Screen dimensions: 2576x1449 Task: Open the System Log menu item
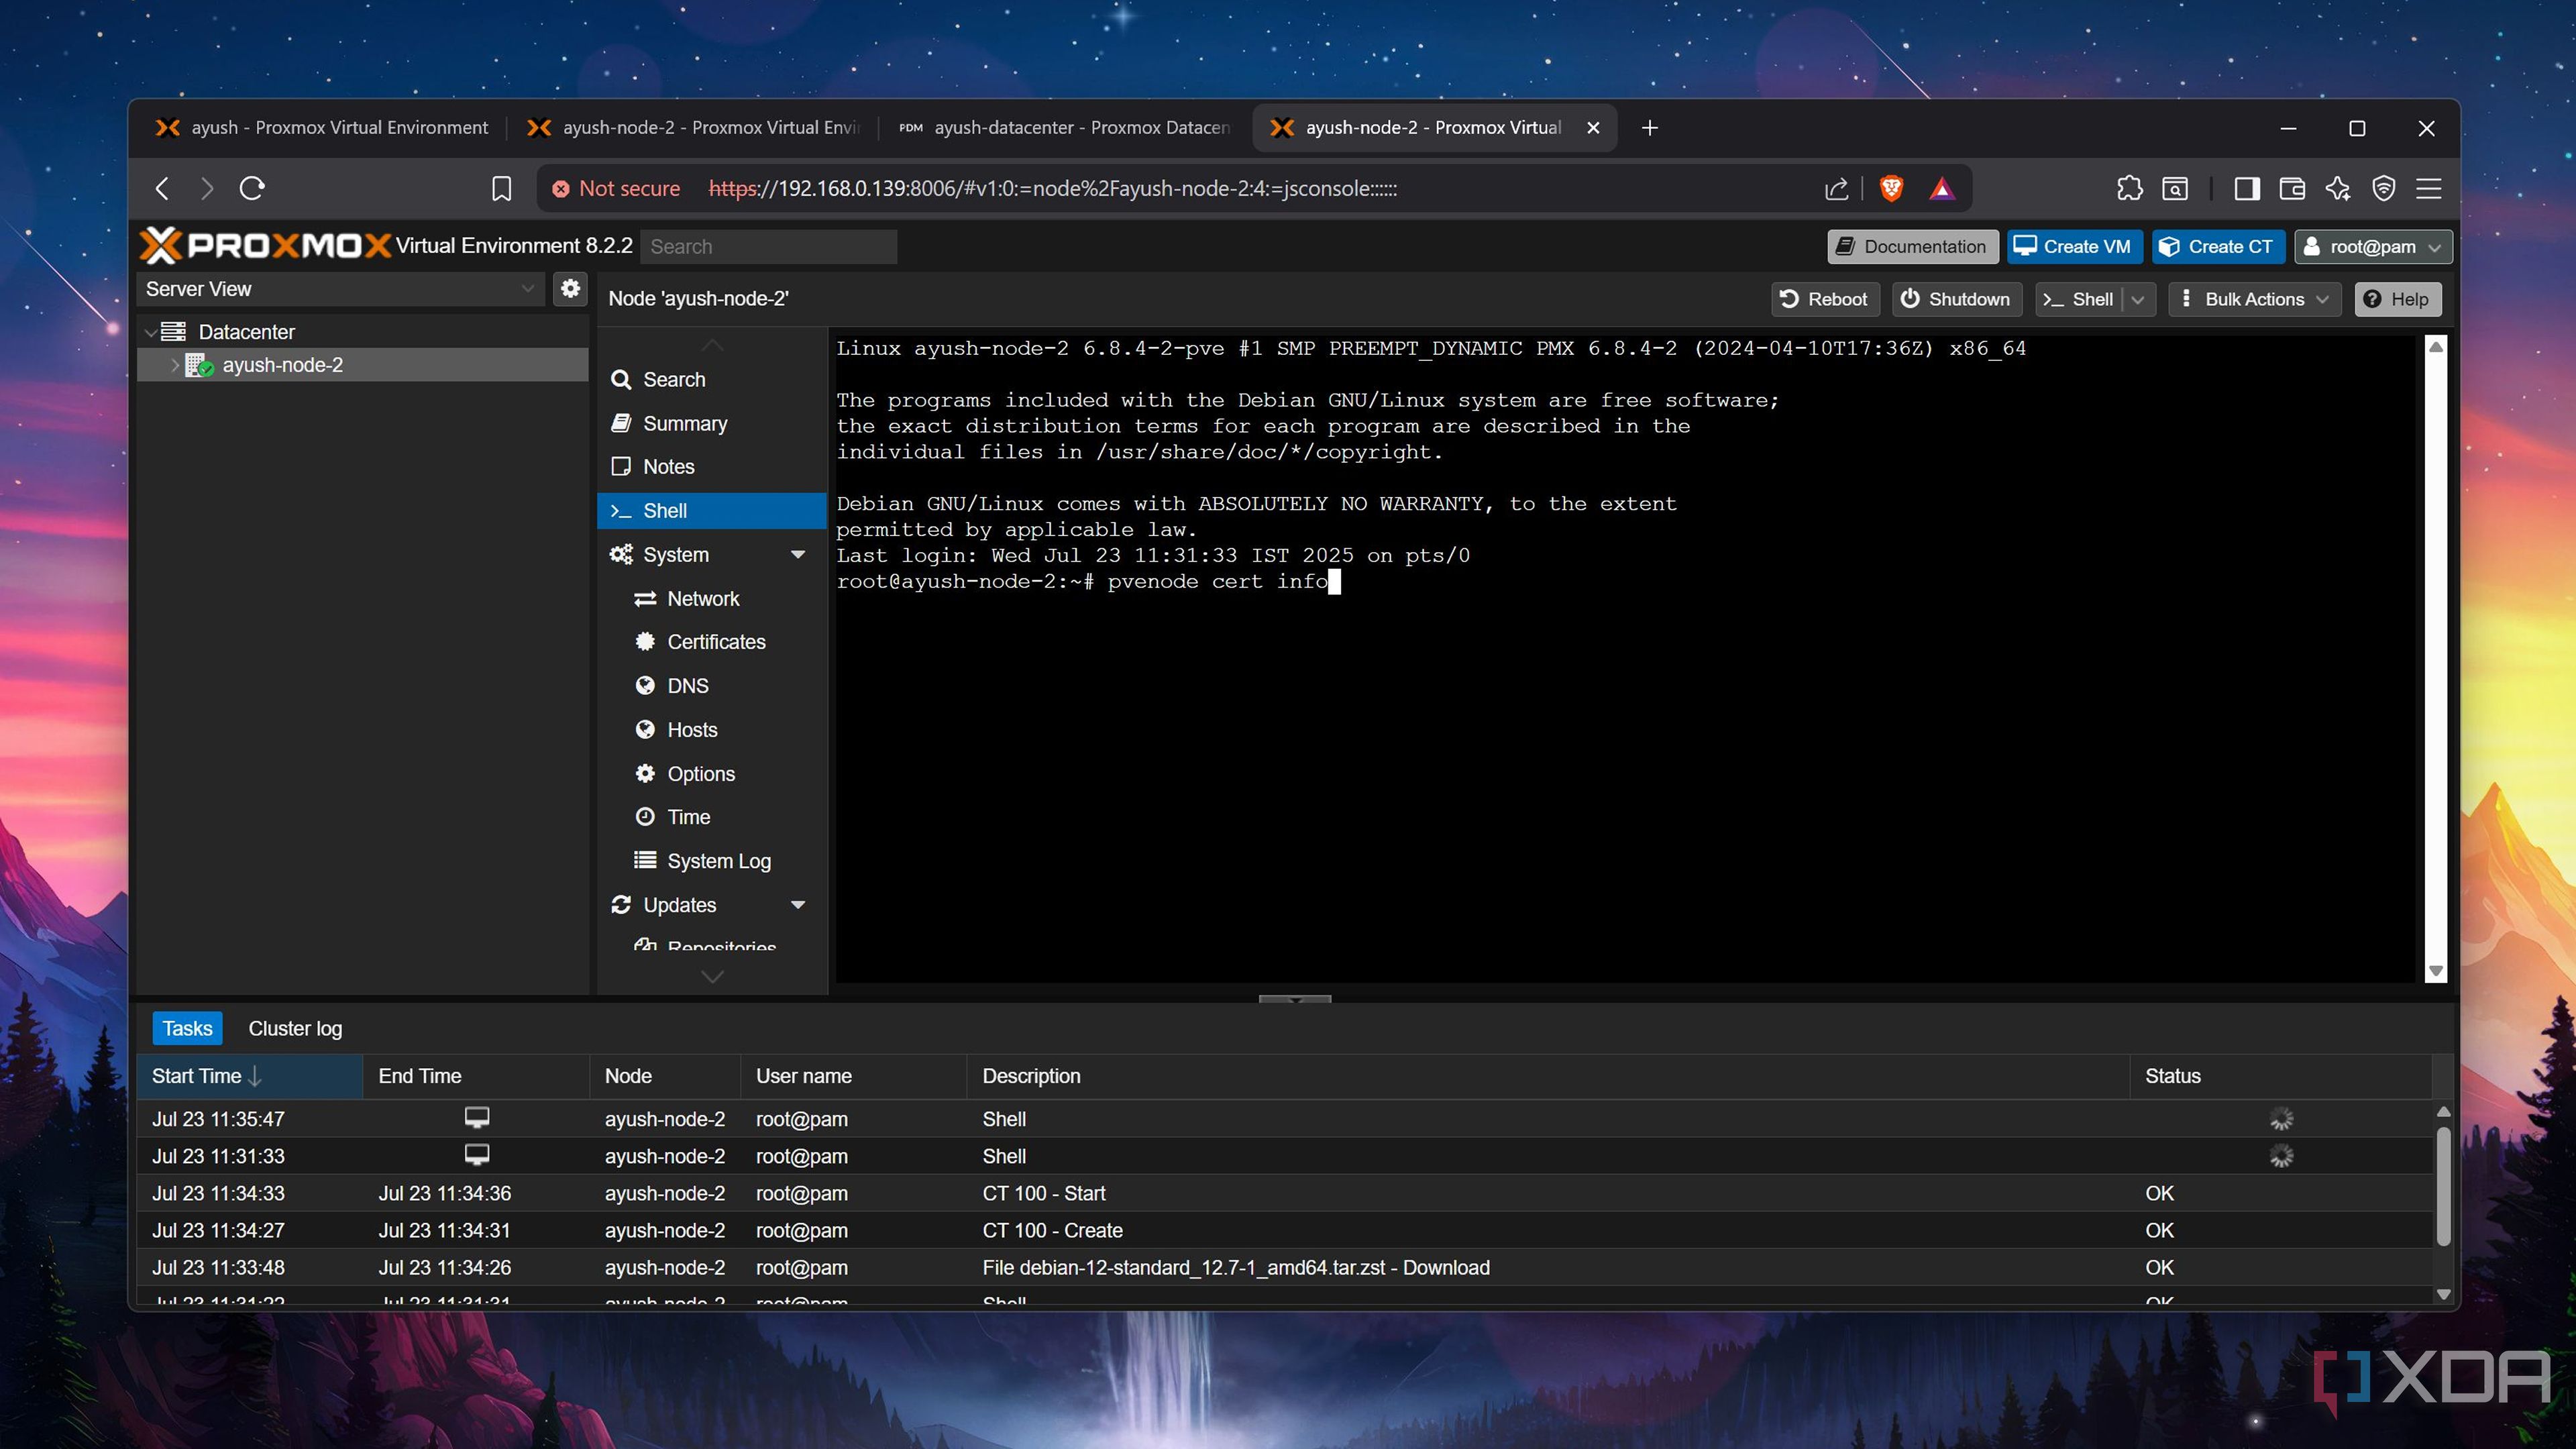[x=712, y=861]
